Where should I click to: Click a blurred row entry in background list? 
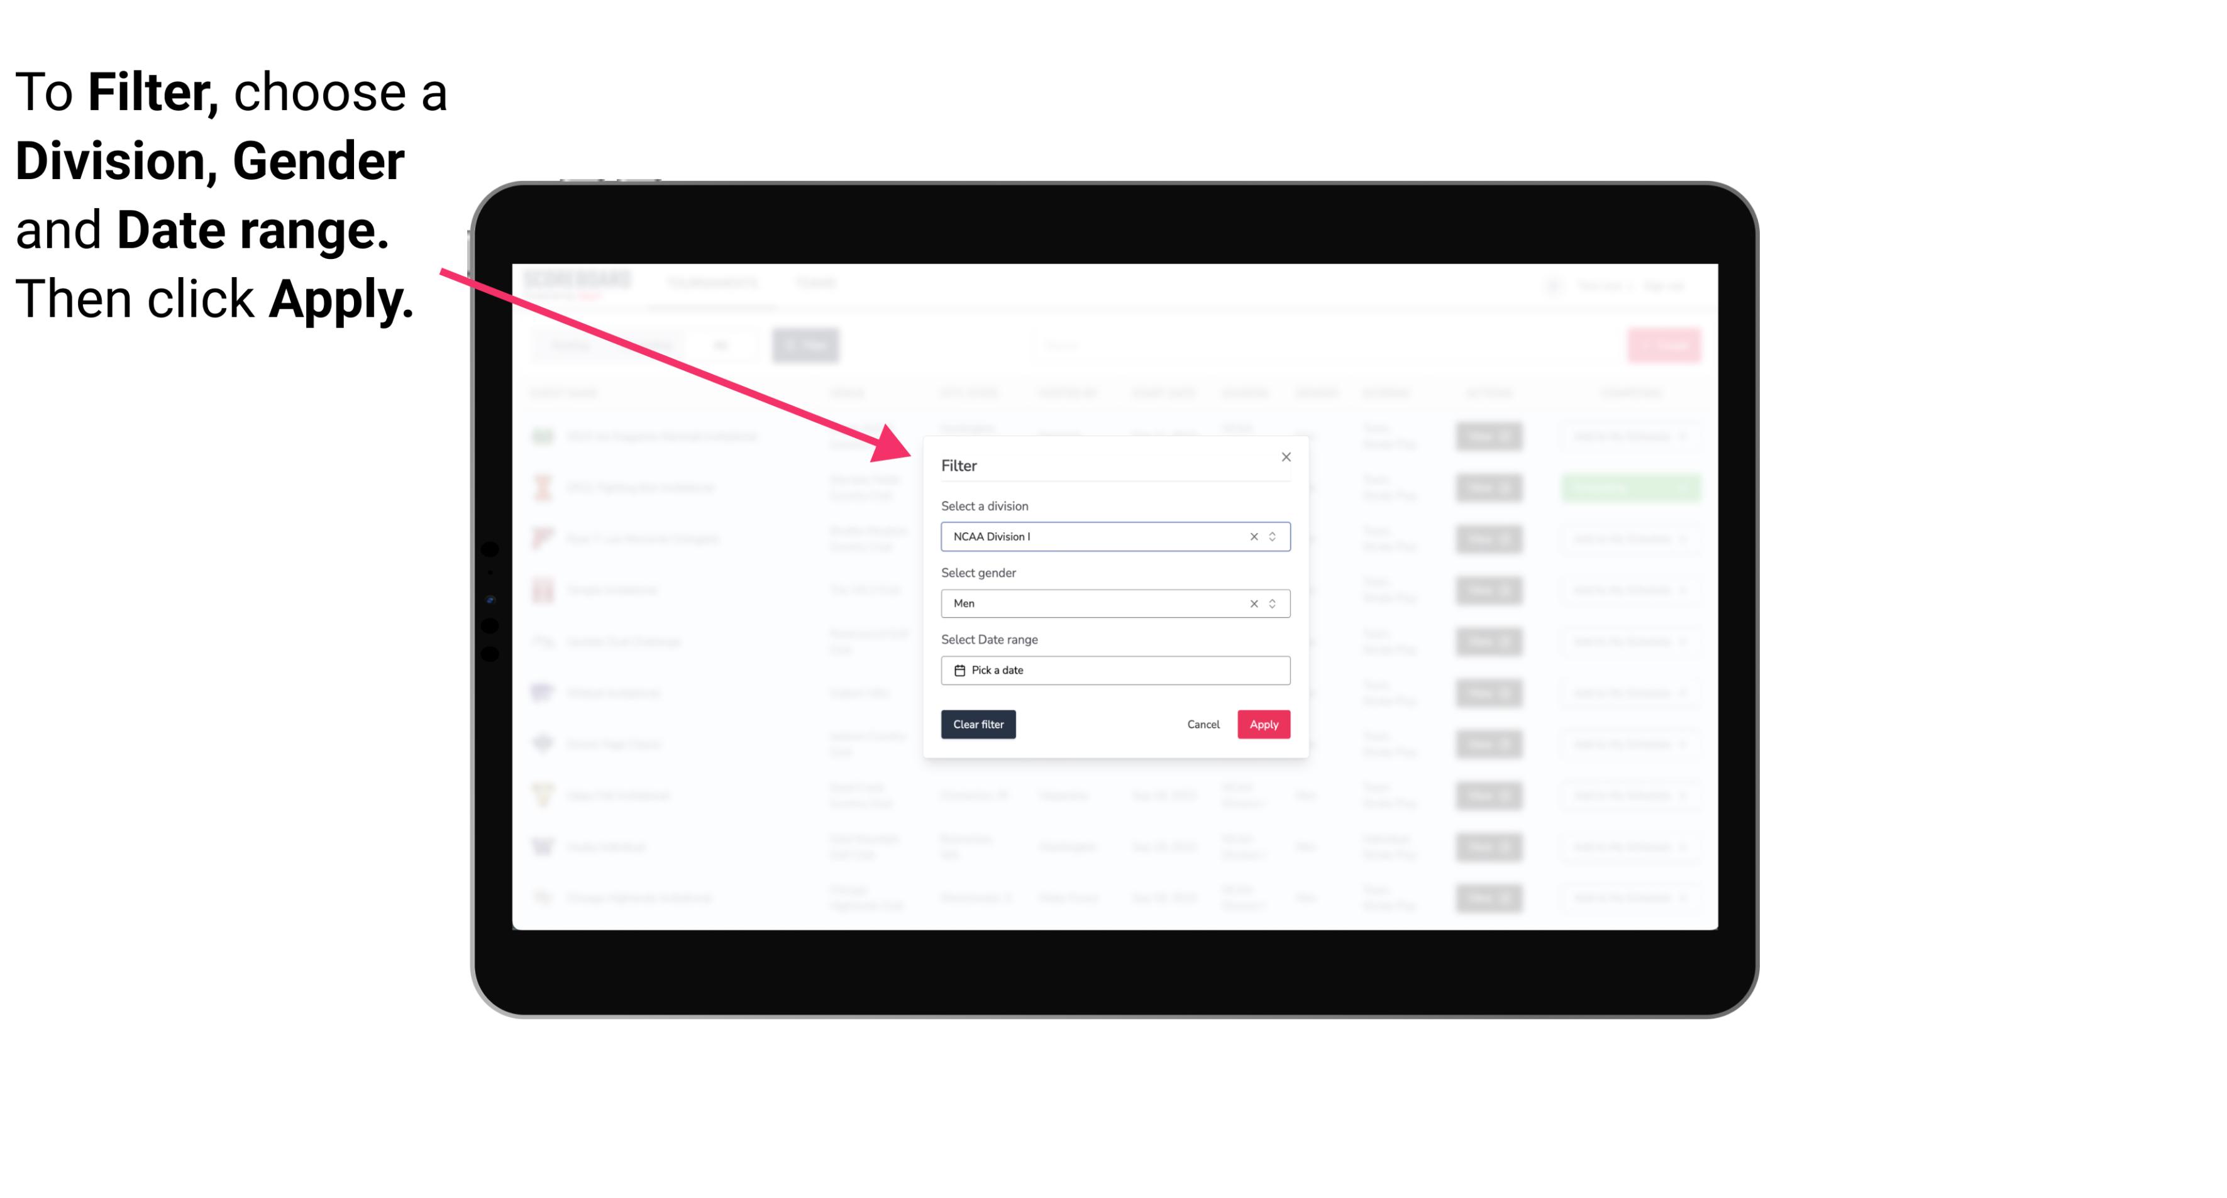[661, 589]
